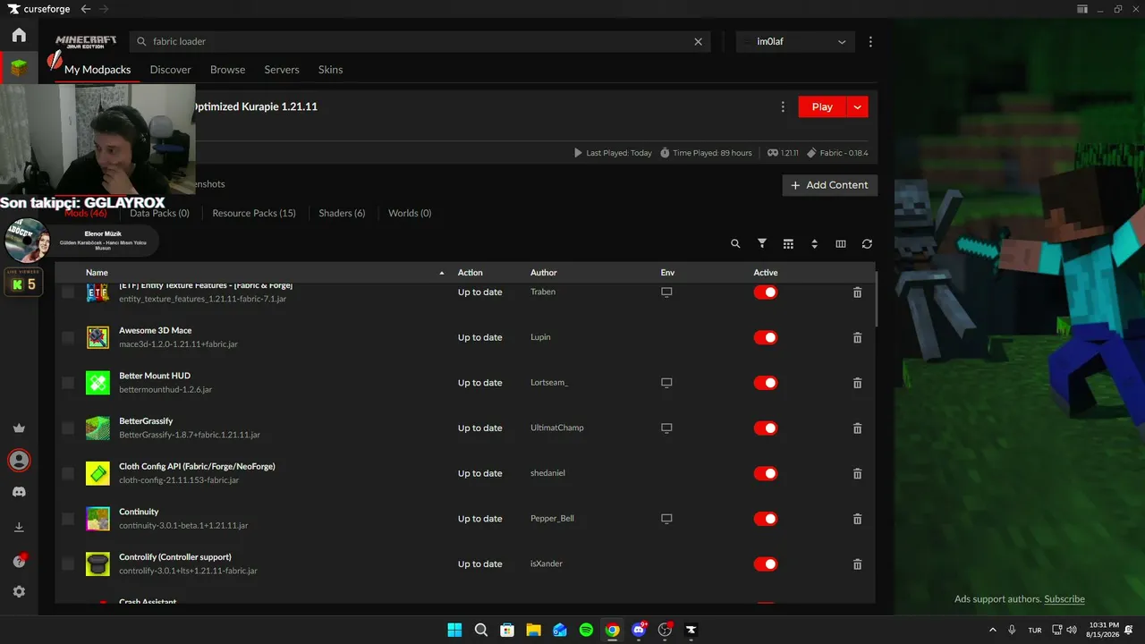This screenshot has height=644, width=1145.
Task: Turn off the BetterGrassify mod
Action: point(765,428)
